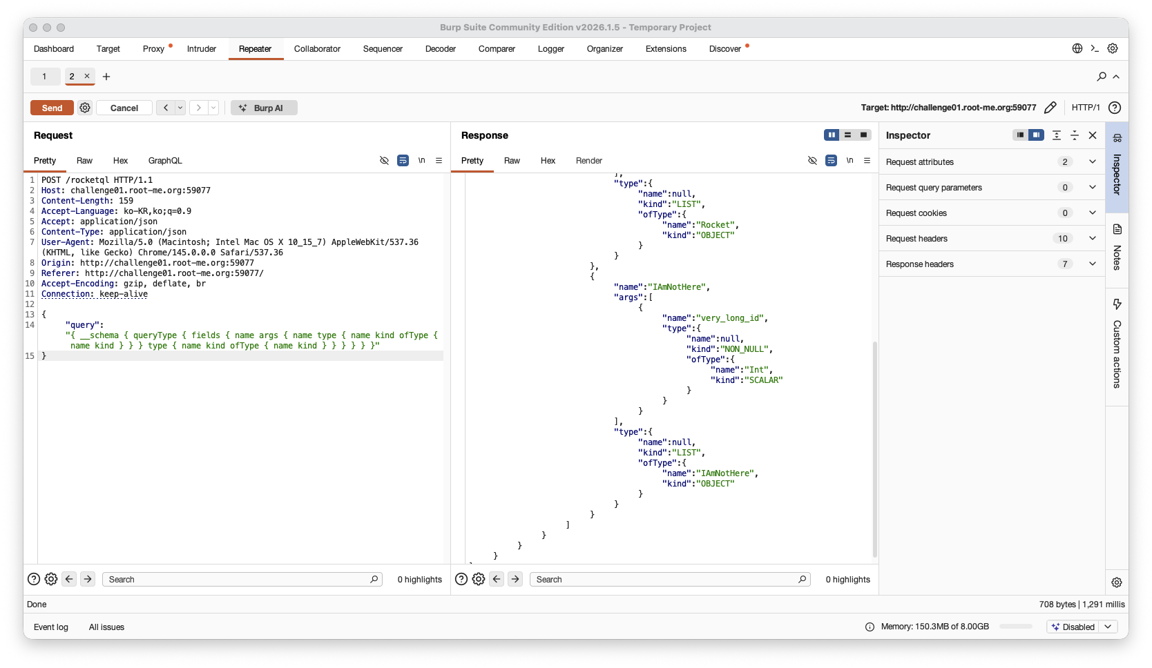Switch to the Proxy tab

click(x=153, y=48)
